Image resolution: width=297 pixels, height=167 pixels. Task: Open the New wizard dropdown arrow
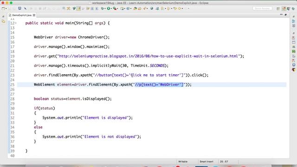pyautogui.click(x=6, y=9)
